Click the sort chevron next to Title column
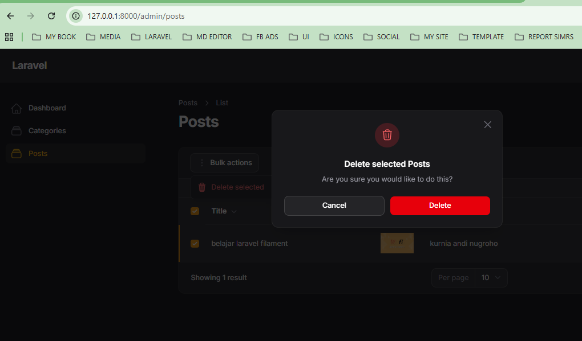 pos(234,211)
